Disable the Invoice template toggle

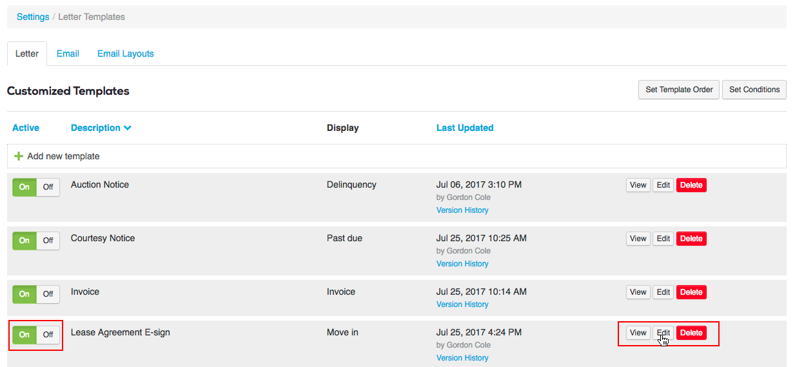(48, 294)
